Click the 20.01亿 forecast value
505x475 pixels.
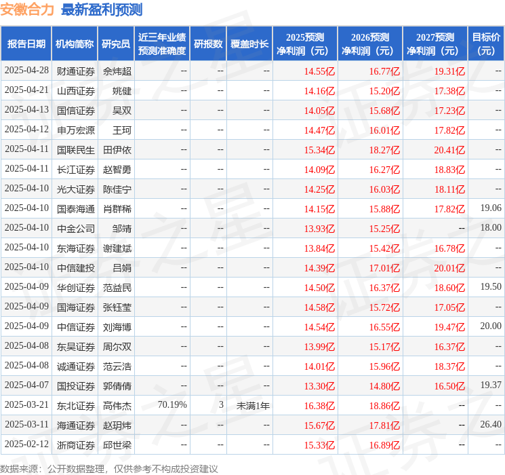[x=449, y=268]
